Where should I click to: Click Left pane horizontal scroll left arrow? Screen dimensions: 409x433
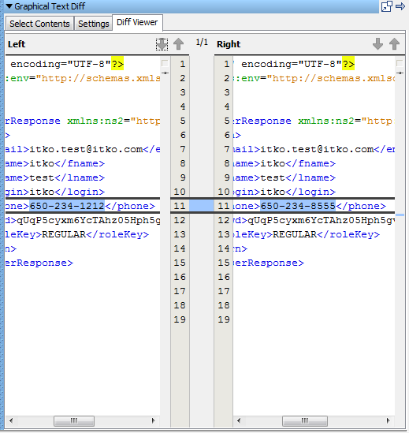point(11,420)
